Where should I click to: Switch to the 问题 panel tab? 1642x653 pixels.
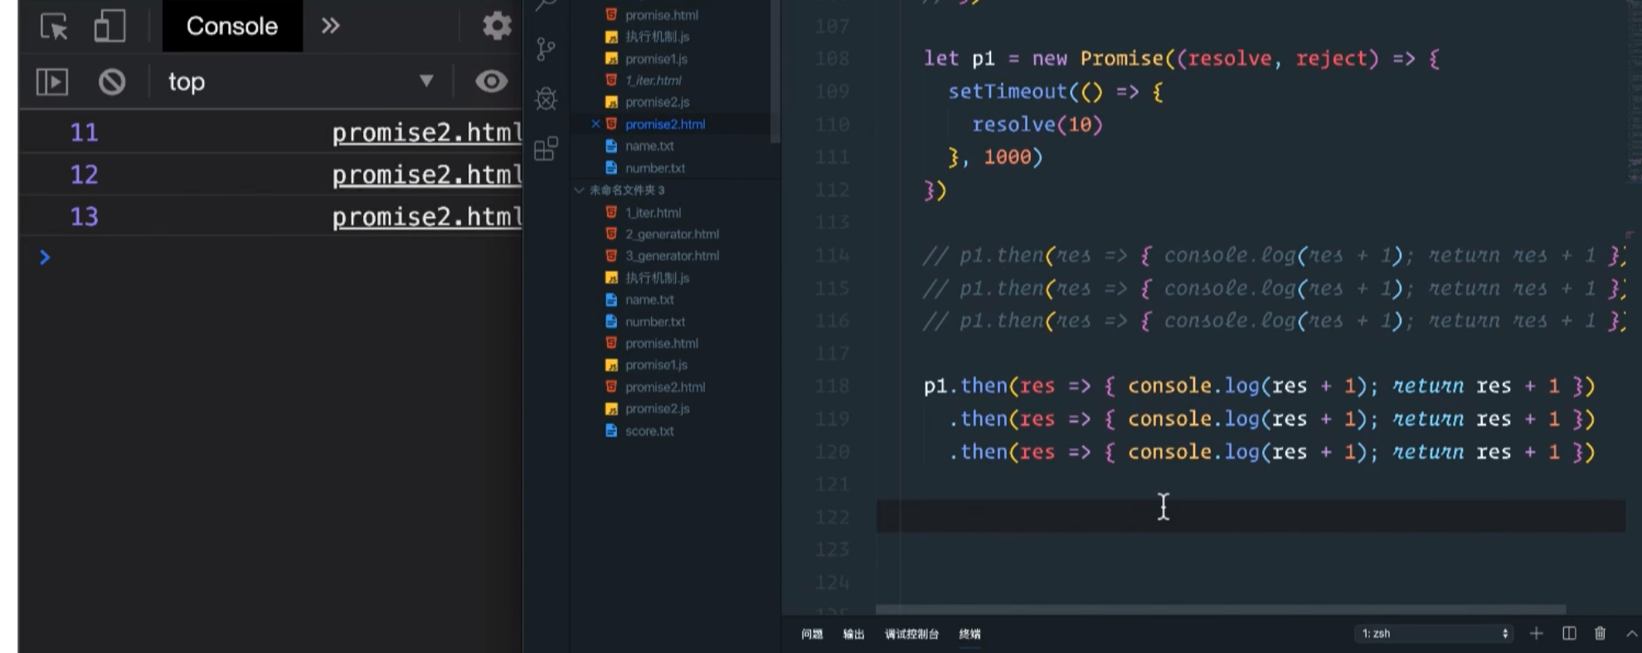coord(812,634)
